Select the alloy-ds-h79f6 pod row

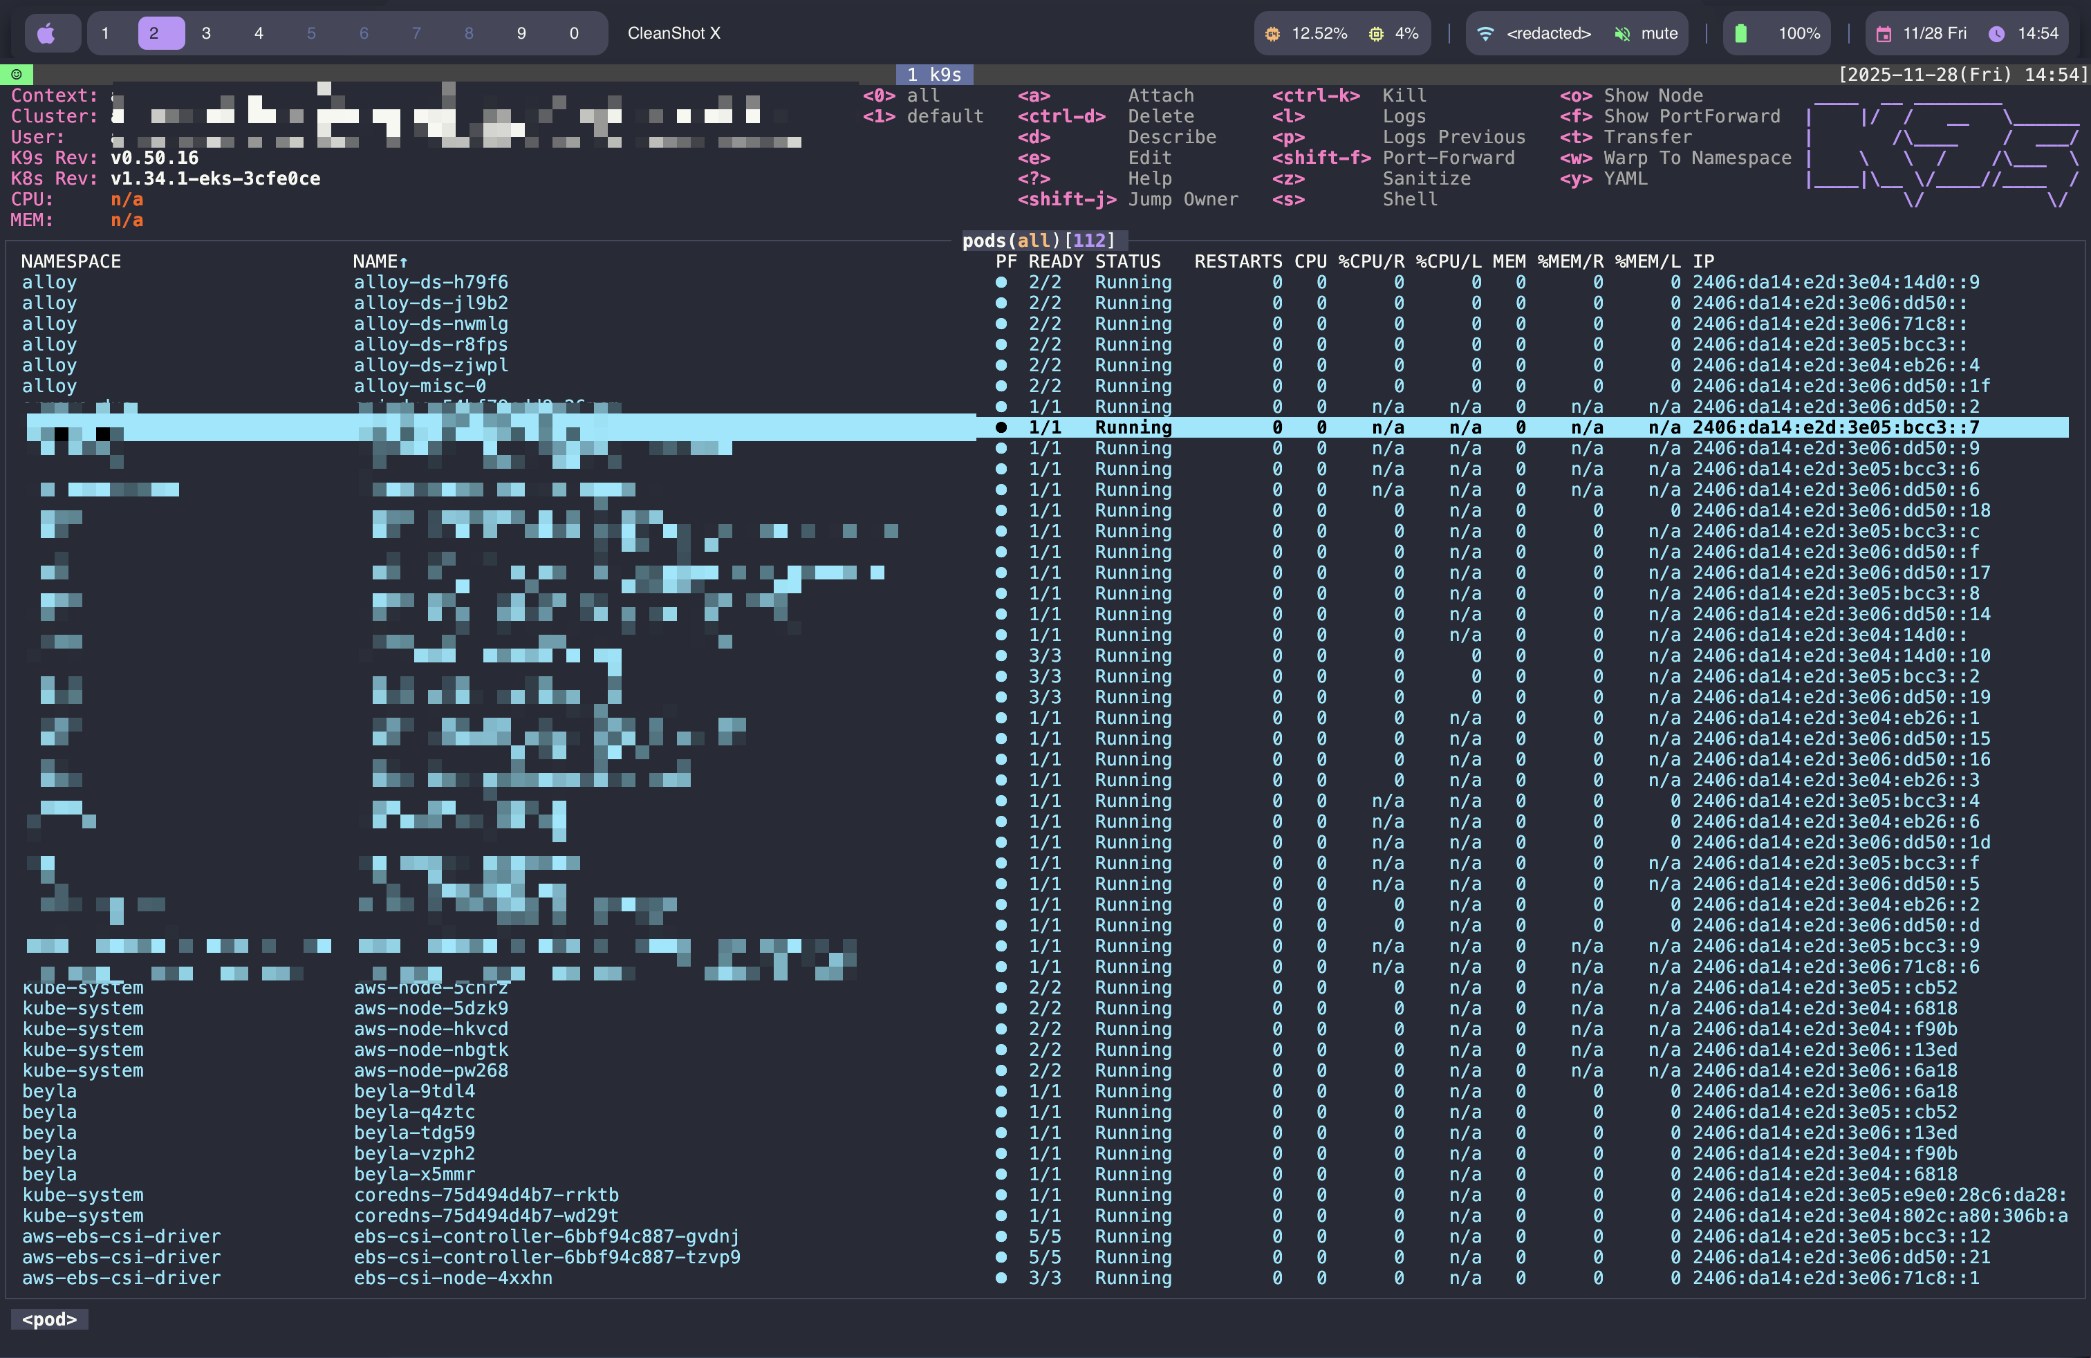coord(431,282)
